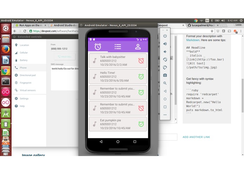Open emulator extended controls ellipsis
Image resolution: width=244 pixels, height=174 pixels.
(165, 115)
